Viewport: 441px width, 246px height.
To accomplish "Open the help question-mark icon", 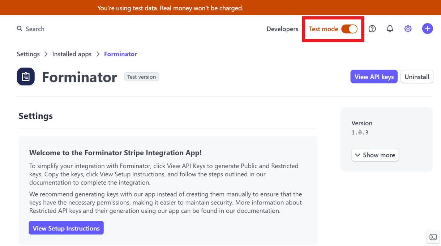I will point(372,29).
